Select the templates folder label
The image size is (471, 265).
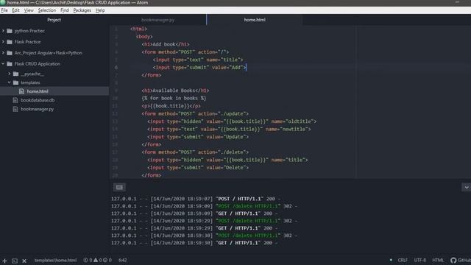30,82
